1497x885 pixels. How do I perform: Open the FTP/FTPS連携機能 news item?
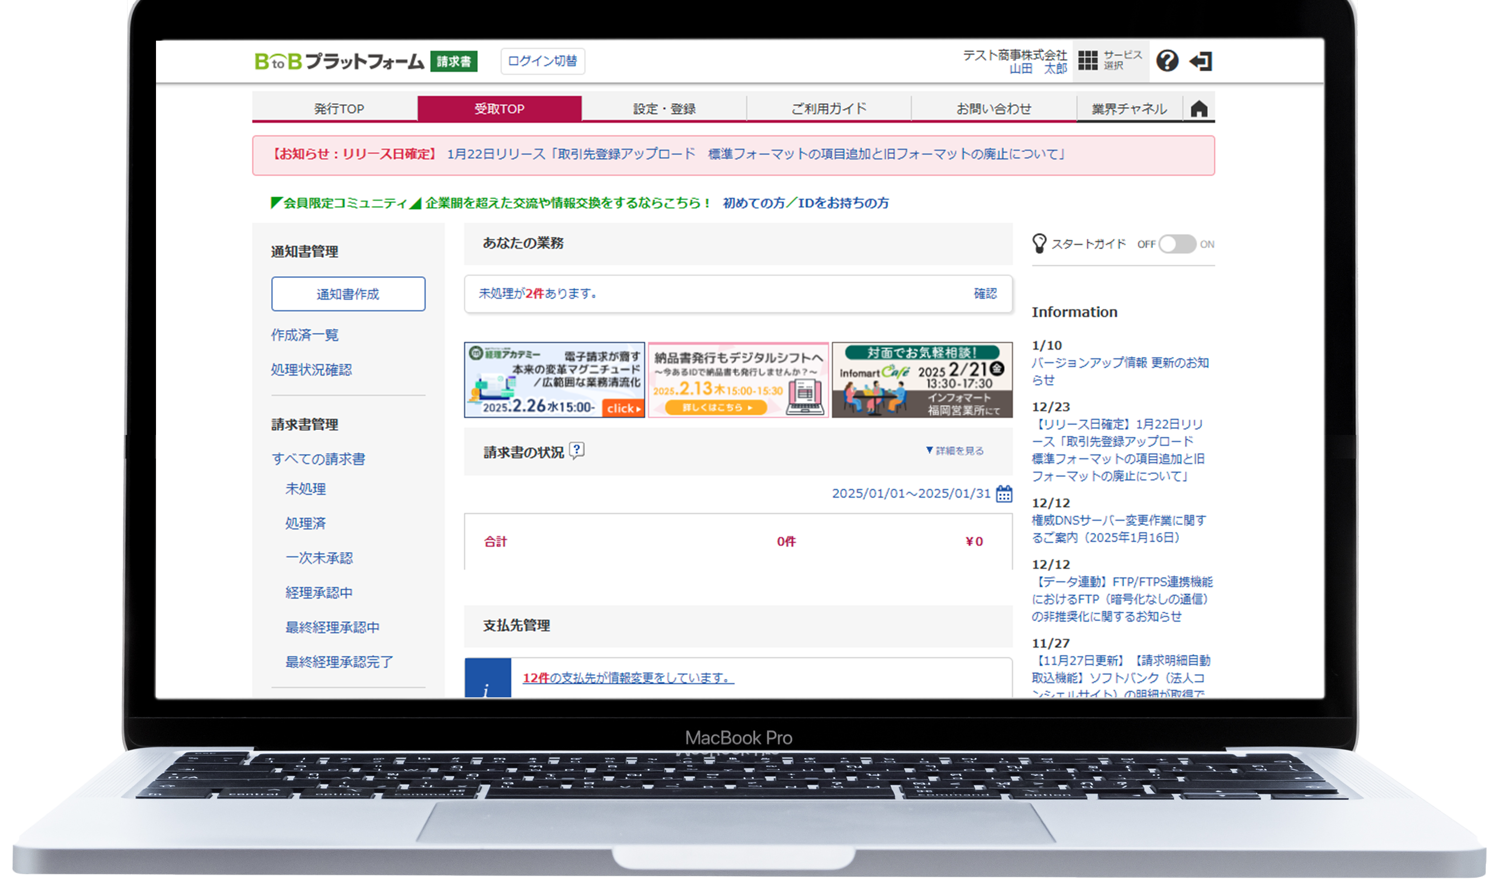1123,599
